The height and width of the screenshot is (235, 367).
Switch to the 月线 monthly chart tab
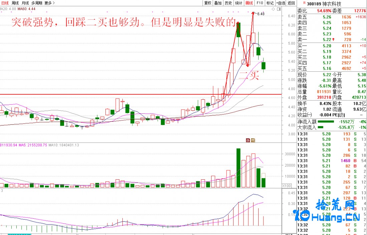coord(25,3)
